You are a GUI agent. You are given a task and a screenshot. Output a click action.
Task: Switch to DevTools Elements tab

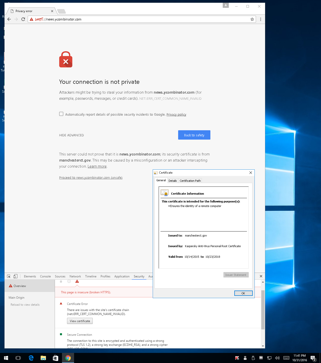coord(30,276)
